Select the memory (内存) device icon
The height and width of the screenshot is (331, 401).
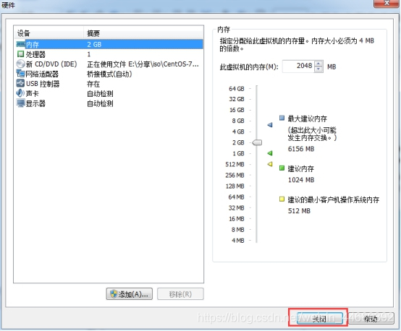tap(20, 44)
